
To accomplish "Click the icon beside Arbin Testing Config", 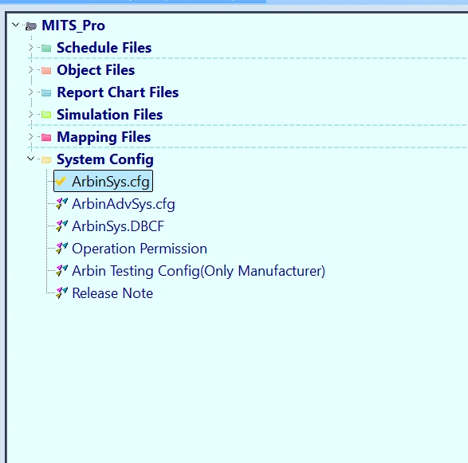I will 61,271.
